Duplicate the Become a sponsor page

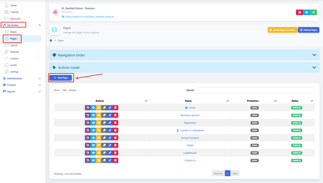(x=104, y=115)
